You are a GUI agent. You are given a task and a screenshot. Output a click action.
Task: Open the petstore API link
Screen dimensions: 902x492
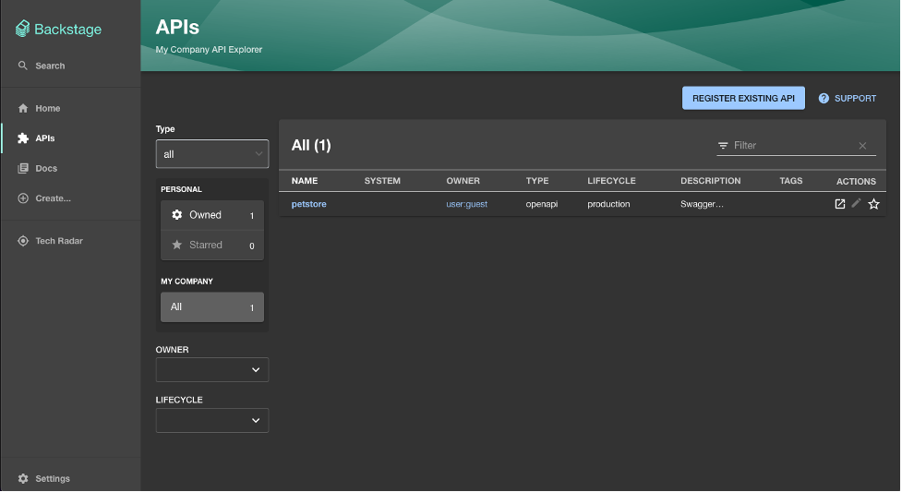(x=309, y=204)
